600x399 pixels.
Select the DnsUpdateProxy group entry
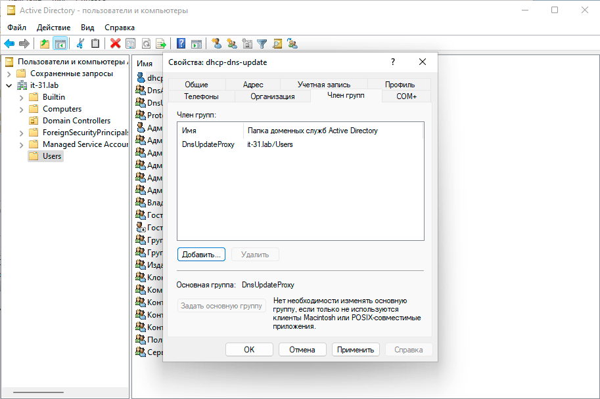(208, 144)
